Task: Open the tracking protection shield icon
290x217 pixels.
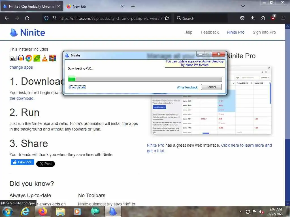Action: pyautogui.click(x=46, y=18)
